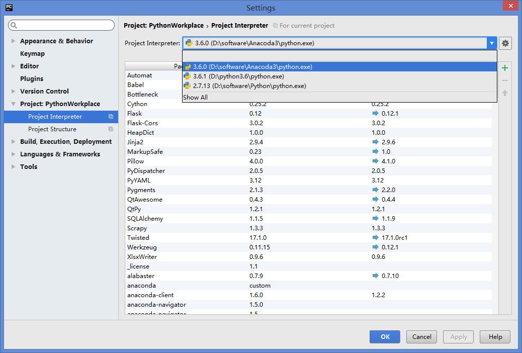
Task: Click the Project Interpreter dropdown arrow
Action: 492,43
